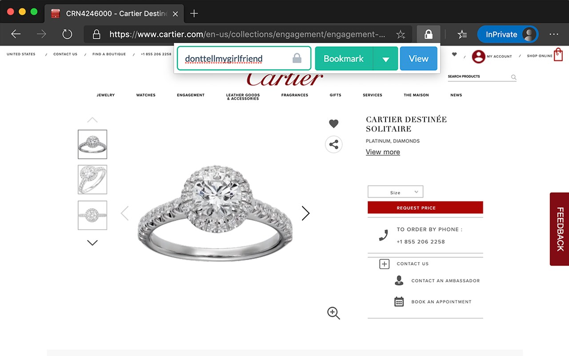Open the favorites list icon

coord(462,34)
